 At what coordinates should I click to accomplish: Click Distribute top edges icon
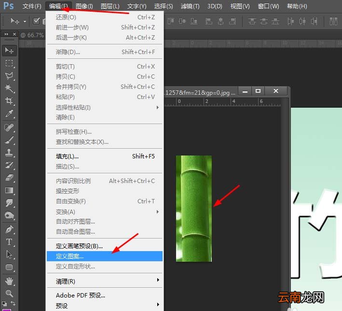(x=252, y=21)
